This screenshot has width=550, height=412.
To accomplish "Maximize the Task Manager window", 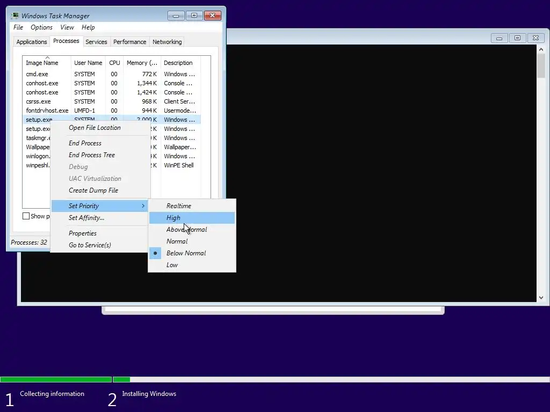I will click(194, 16).
